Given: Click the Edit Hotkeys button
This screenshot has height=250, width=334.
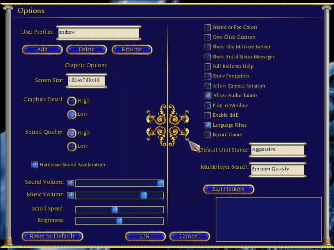Looking at the screenshot, I should (x=228, y=190).
